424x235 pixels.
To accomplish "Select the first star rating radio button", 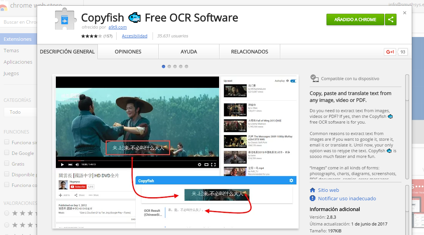I will click(6, 213).
